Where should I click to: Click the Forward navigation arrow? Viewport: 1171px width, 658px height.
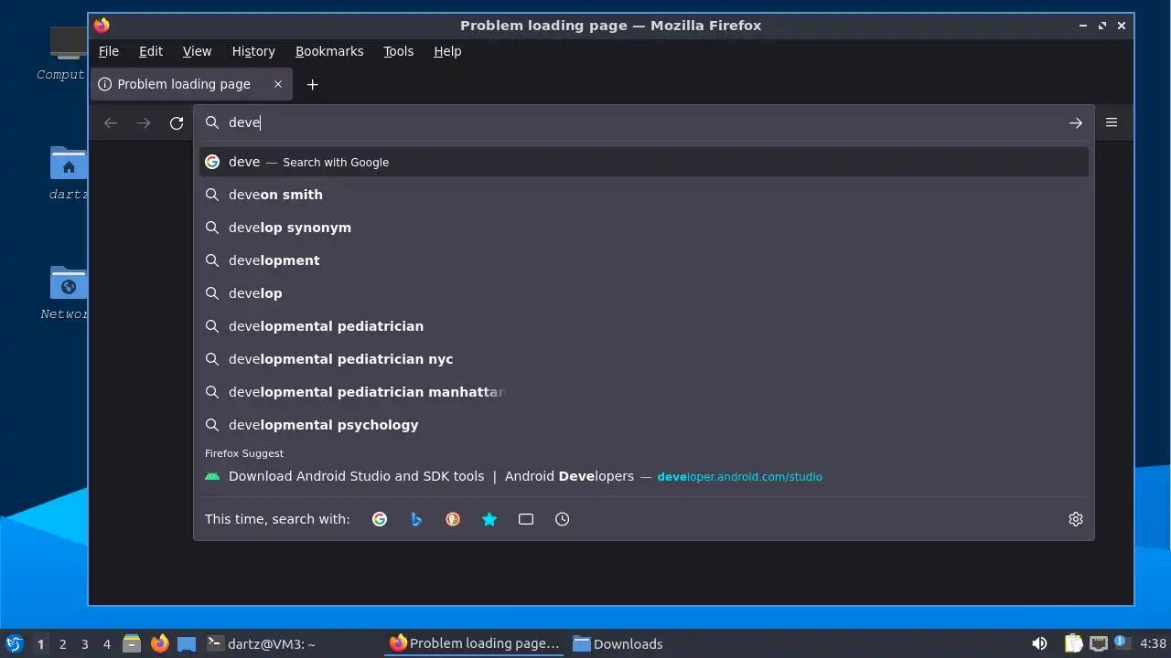click(x=144, y=122)
